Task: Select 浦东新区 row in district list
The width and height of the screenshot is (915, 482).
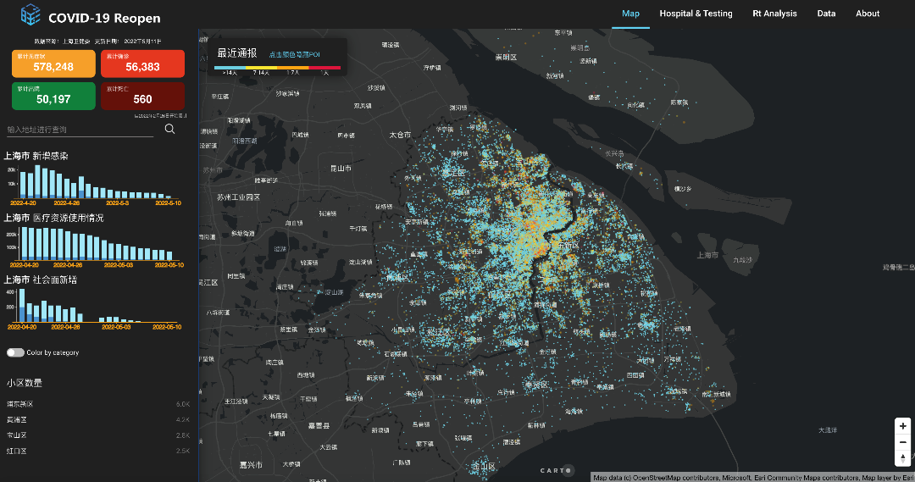Action: tap(97, 404)
